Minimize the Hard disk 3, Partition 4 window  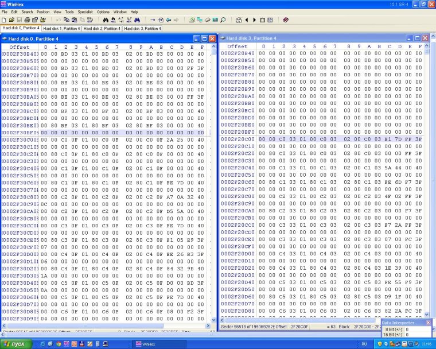[409, 38]
